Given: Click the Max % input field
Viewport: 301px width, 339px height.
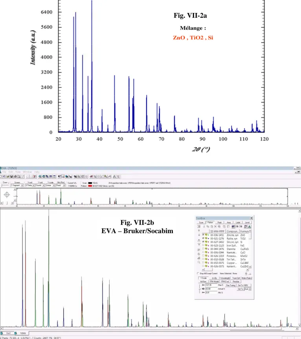Looking at the screenshot, I should point(211,285).
